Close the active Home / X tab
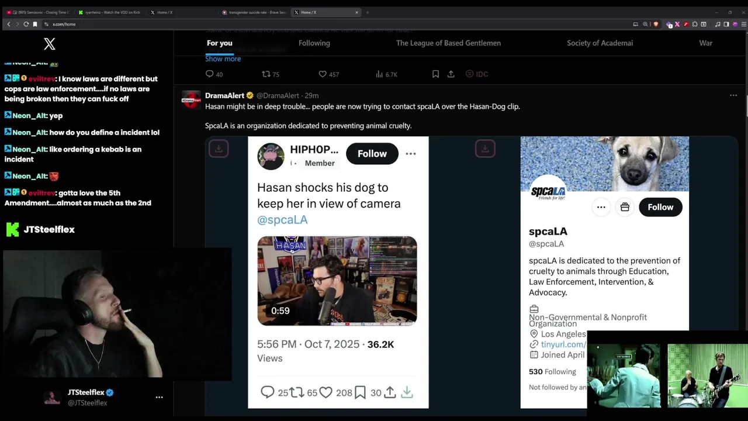Viewport: 748px width, 421px height. 356,12
